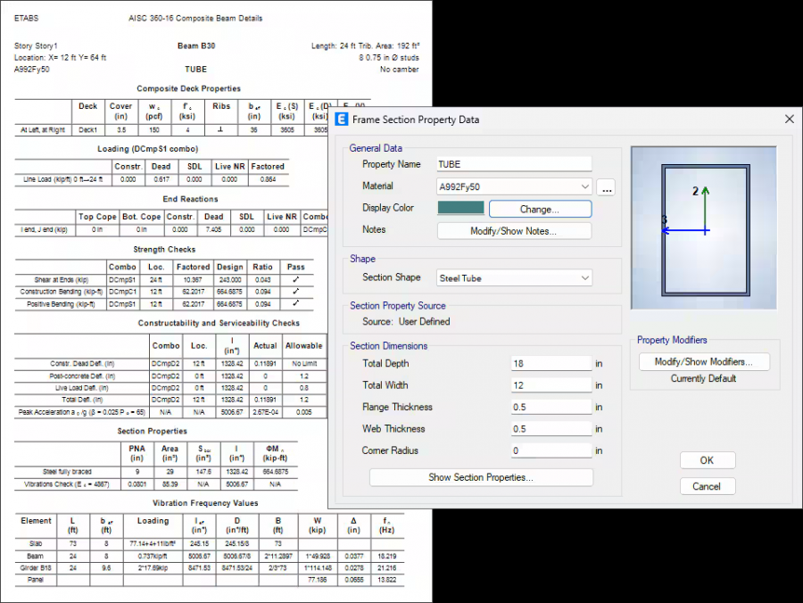Open the Section Shape dropdown showing Steel Tube
Image resolution: width=803 pixels, height=603 pixels.
tap(514, 278)
